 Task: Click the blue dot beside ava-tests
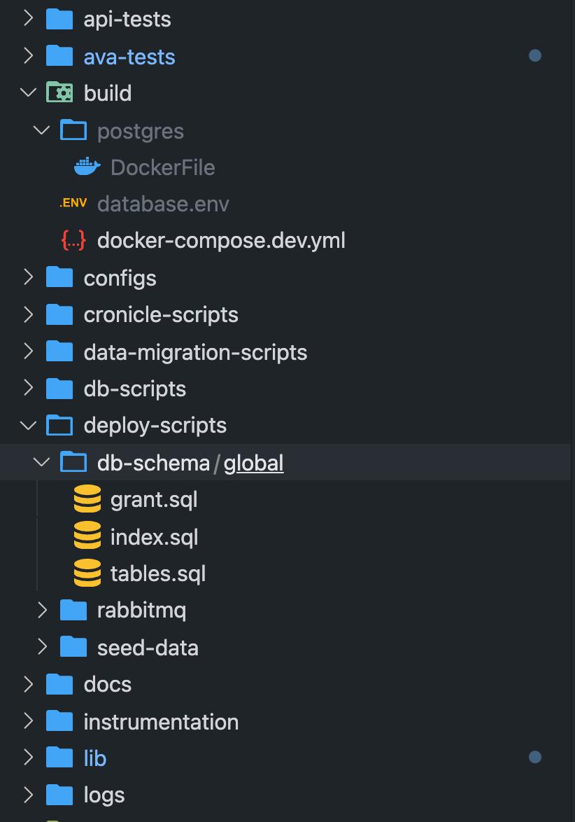coord(535,55)
